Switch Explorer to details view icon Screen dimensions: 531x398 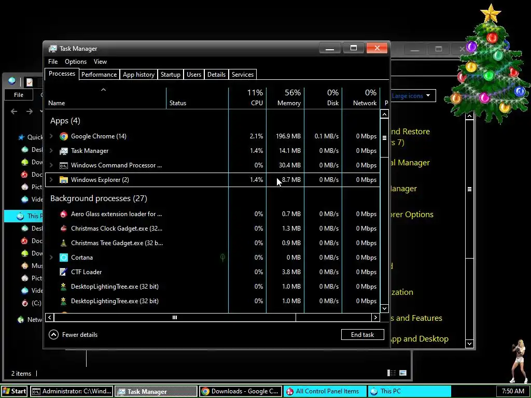pos(392,373)
